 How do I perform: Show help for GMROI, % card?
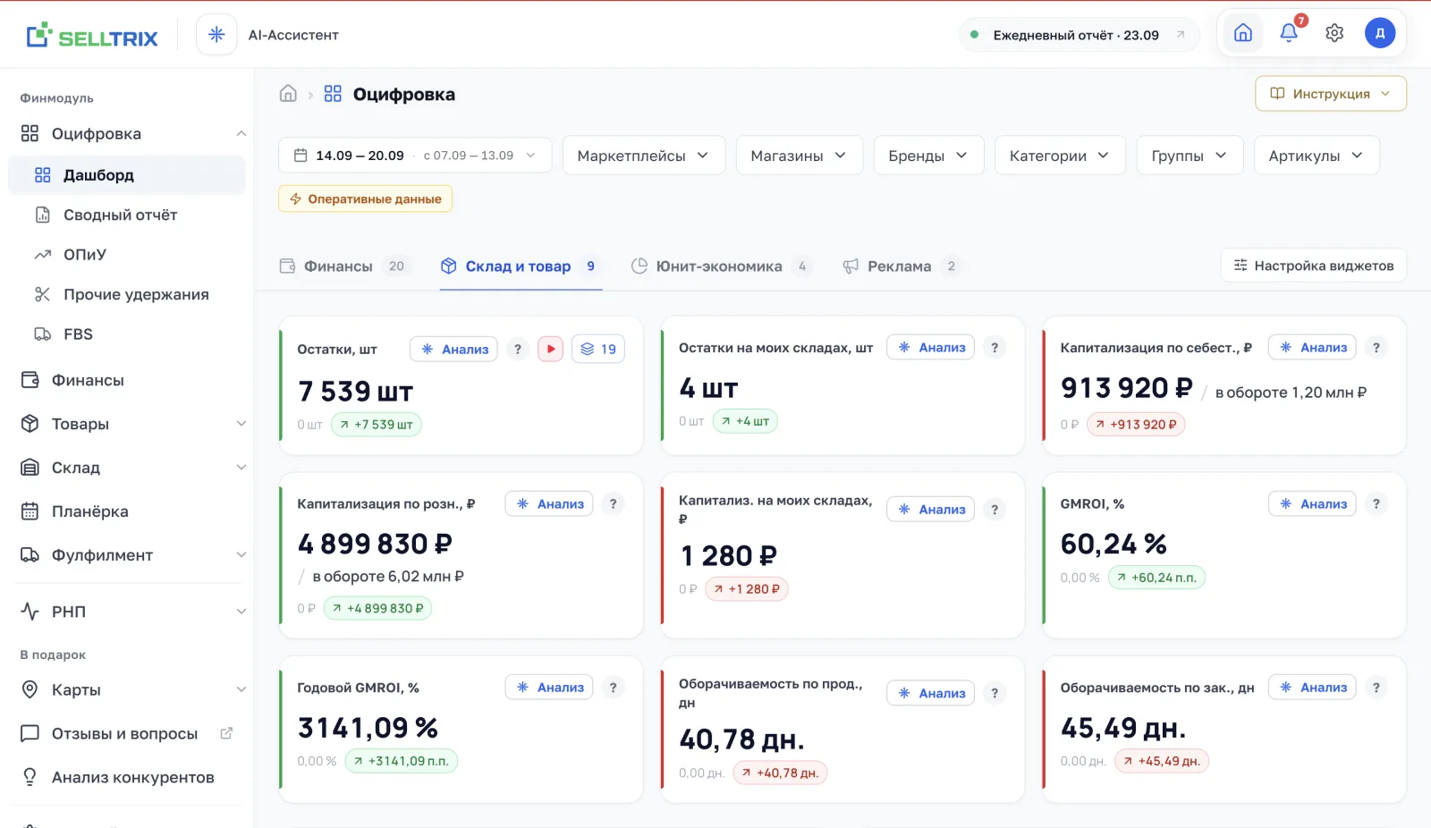point(1376,503)
